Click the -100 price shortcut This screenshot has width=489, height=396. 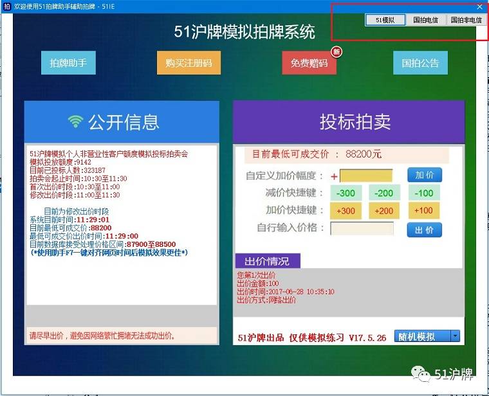click(423, 193)
